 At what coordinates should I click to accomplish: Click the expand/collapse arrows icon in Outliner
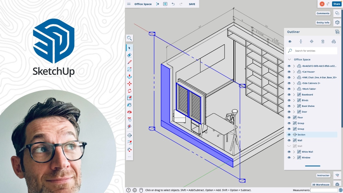[301, 42]
